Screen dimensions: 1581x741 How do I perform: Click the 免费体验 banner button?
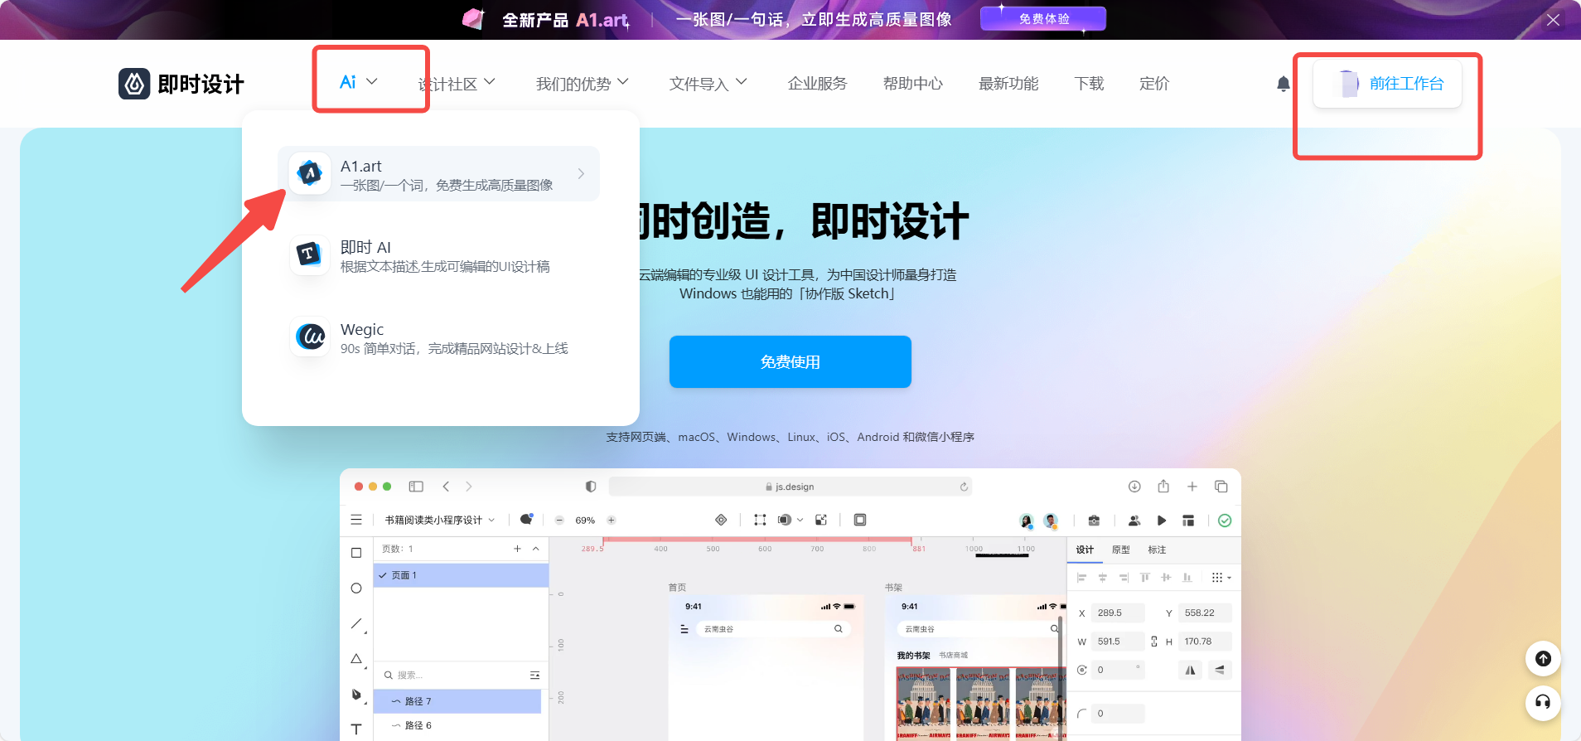(1043, 19)
